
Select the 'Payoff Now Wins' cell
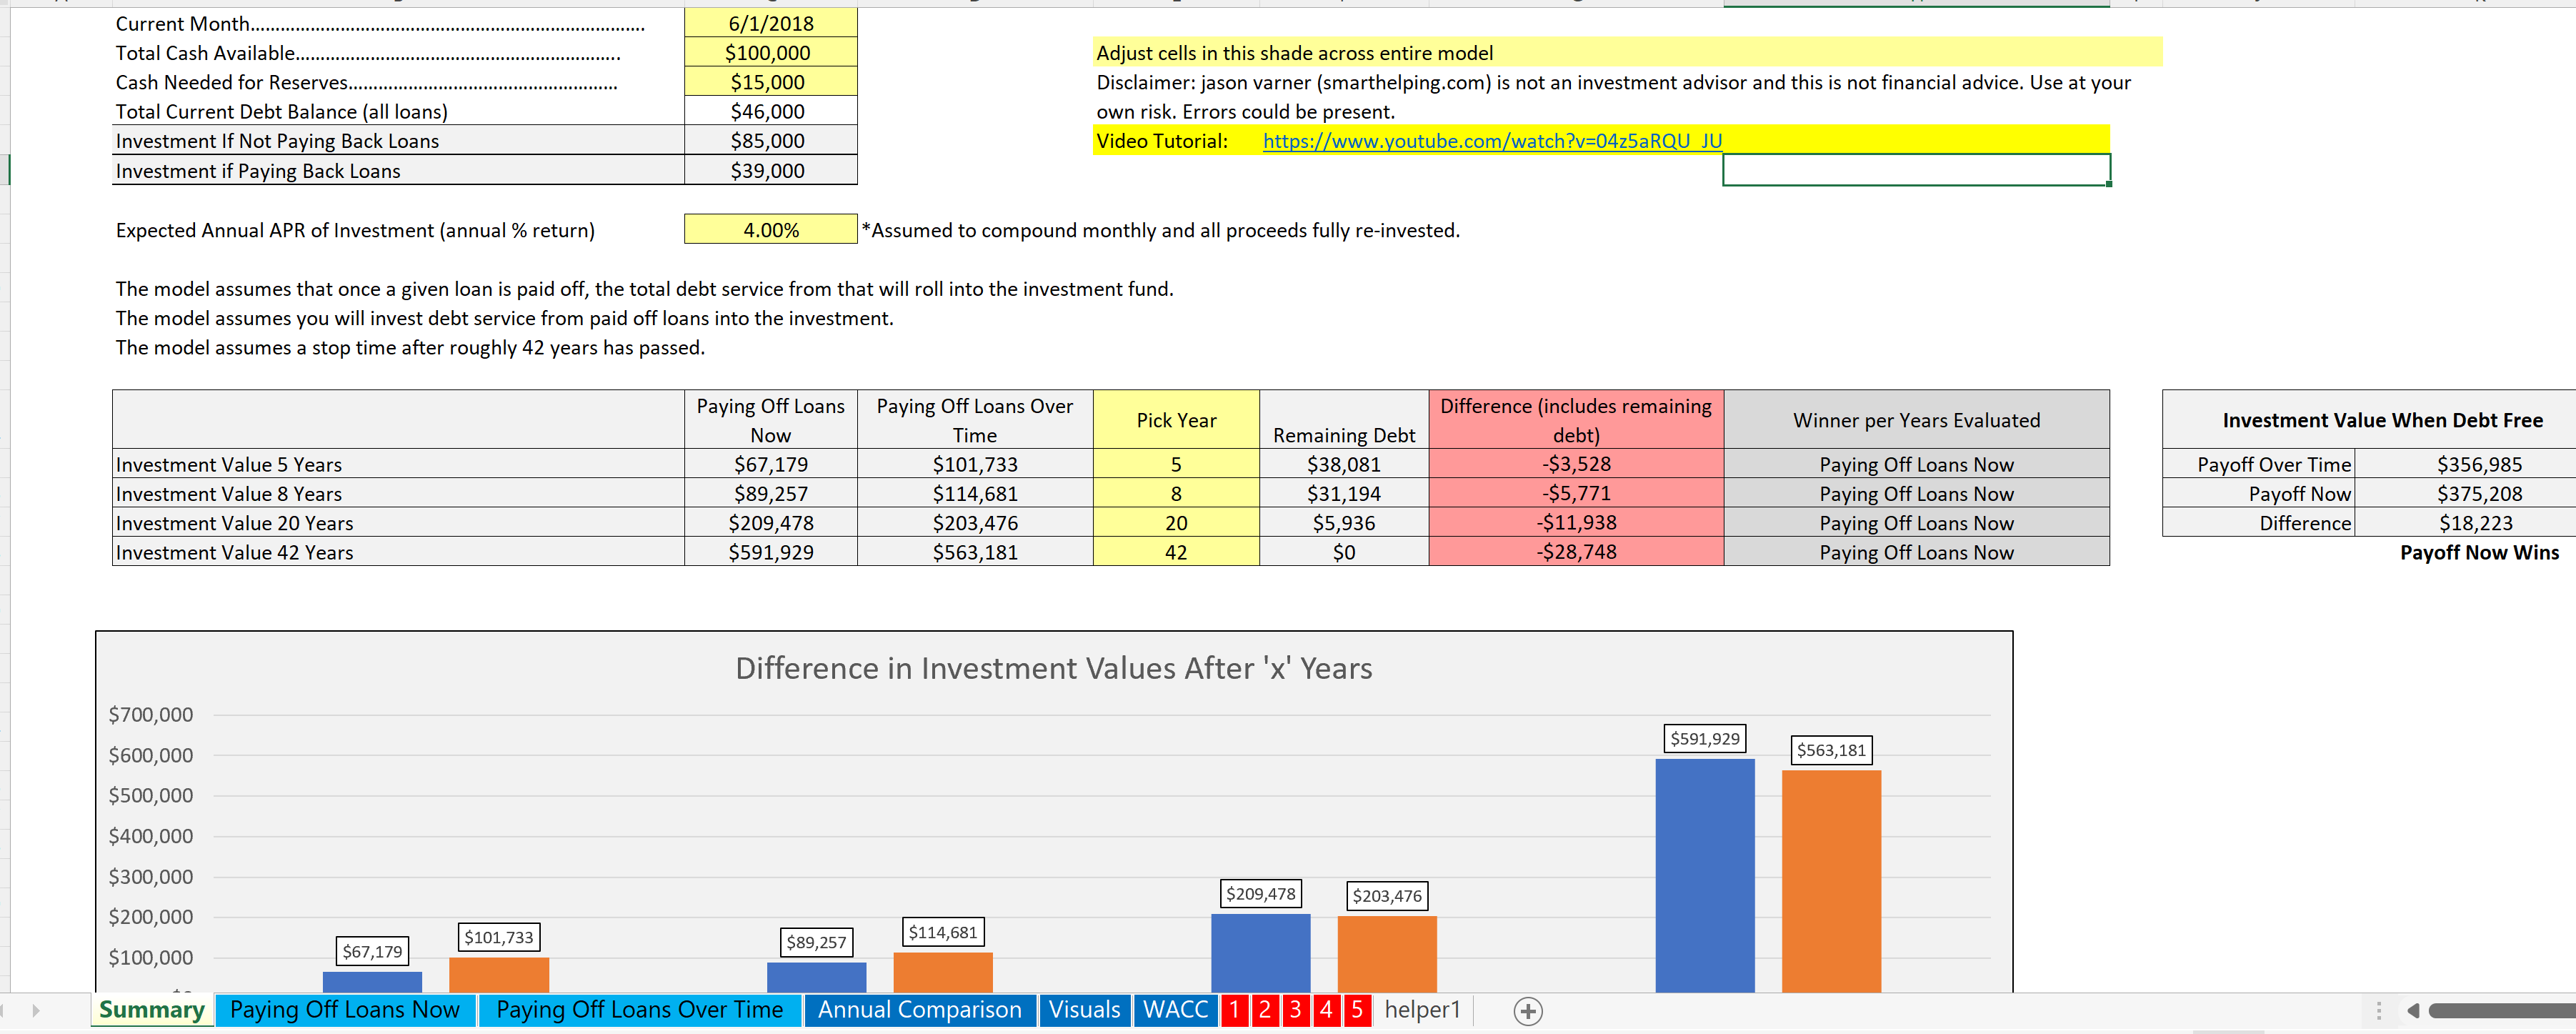(2479, 552)
